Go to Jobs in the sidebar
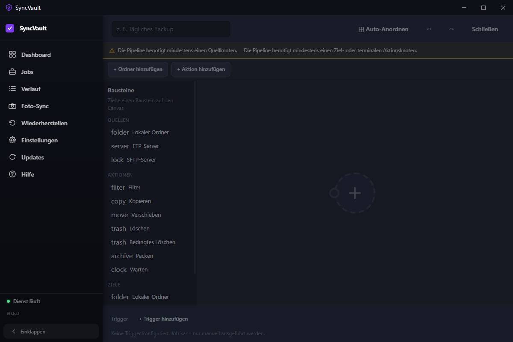The height and width of the screenshot is (342, 513). coord(51,72)
